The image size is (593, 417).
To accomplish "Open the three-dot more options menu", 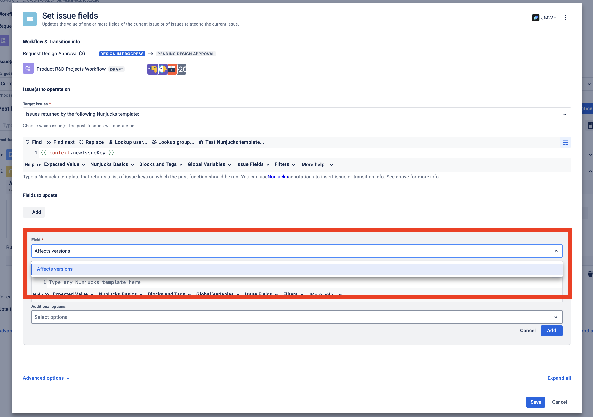I will [x=565, y=18].
